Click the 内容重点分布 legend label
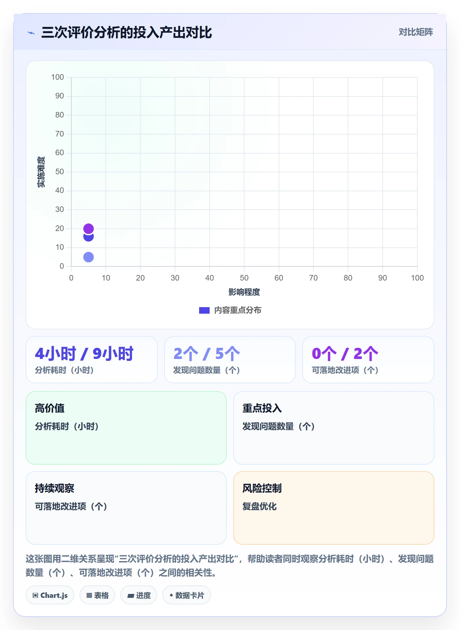 coord(238,310)
